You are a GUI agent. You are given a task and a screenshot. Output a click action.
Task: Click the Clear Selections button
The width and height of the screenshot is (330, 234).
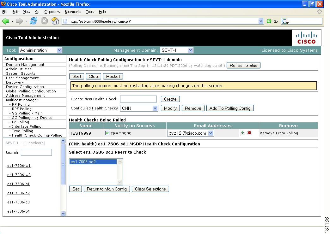150,189
